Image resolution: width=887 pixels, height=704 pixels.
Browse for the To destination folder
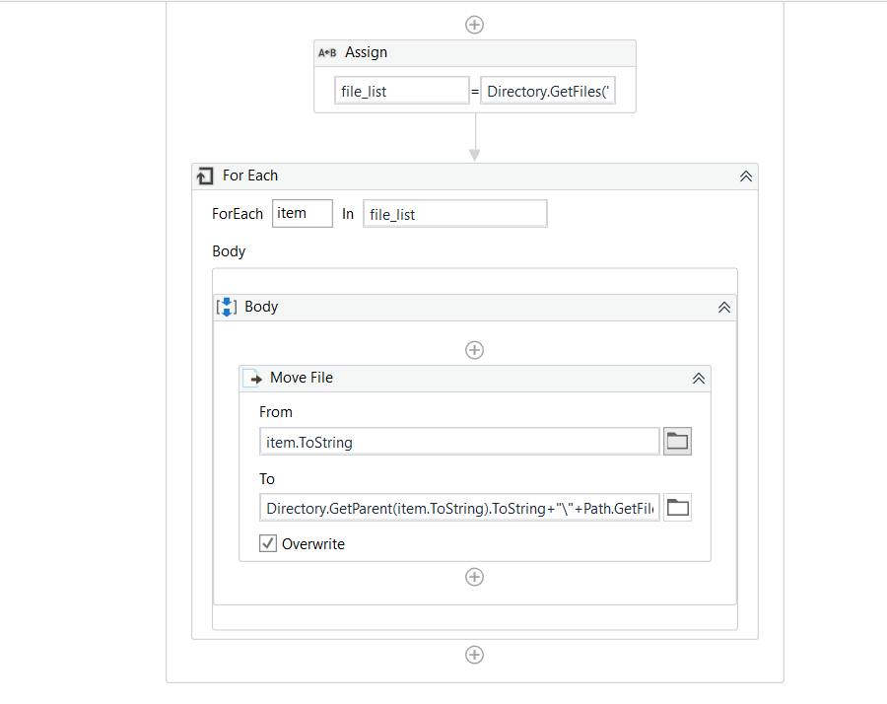pos(677,508)
